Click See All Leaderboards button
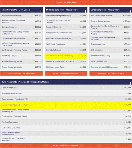Image resolution: width=132 pixels, height=148 pixels. (66, 3)
